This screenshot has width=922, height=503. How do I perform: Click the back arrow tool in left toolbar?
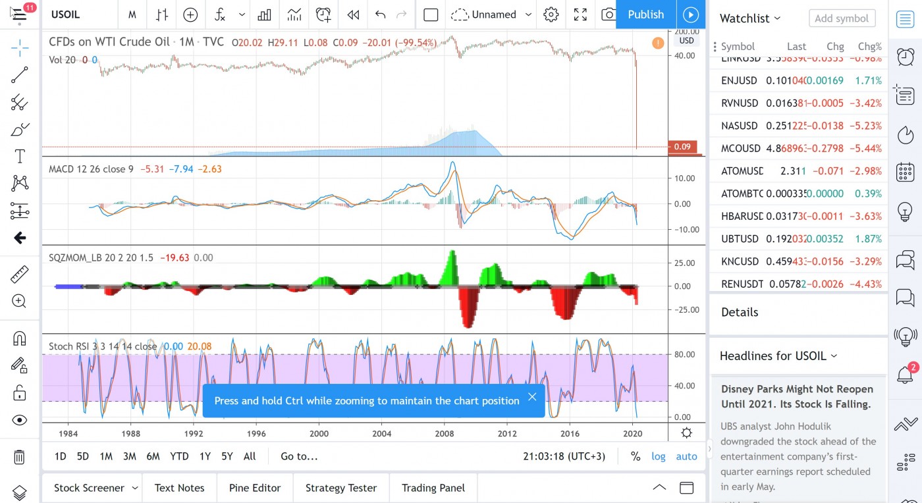click(20, 238)
